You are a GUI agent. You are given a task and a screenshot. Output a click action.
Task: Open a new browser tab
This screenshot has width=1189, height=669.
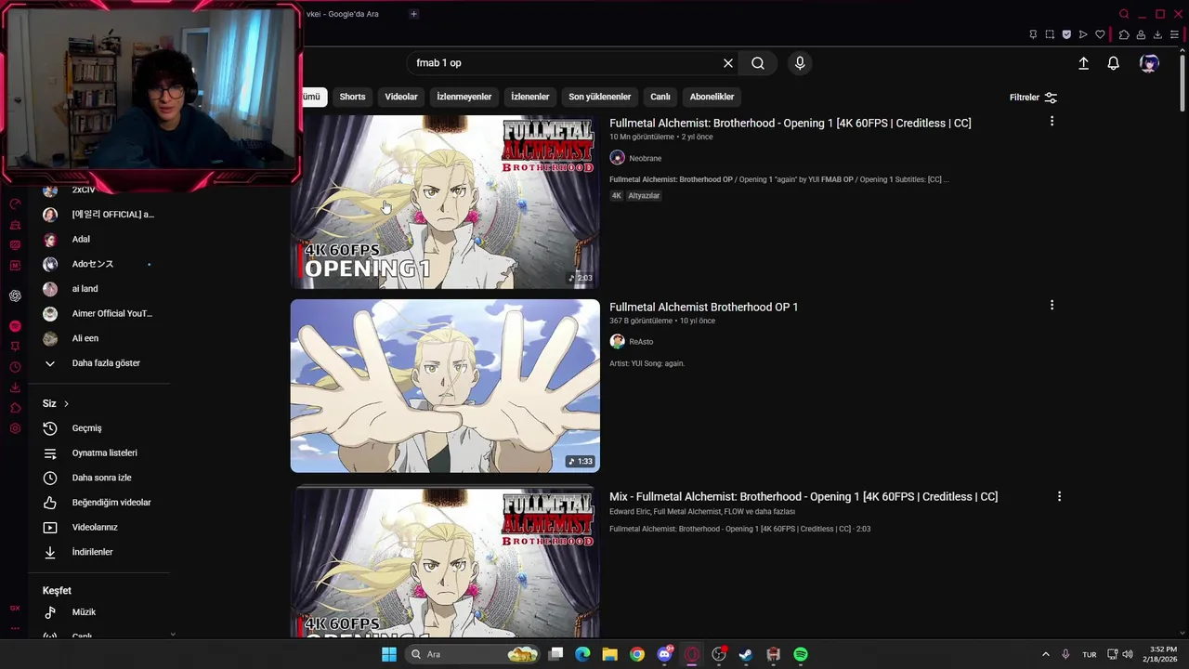[413, 14]
